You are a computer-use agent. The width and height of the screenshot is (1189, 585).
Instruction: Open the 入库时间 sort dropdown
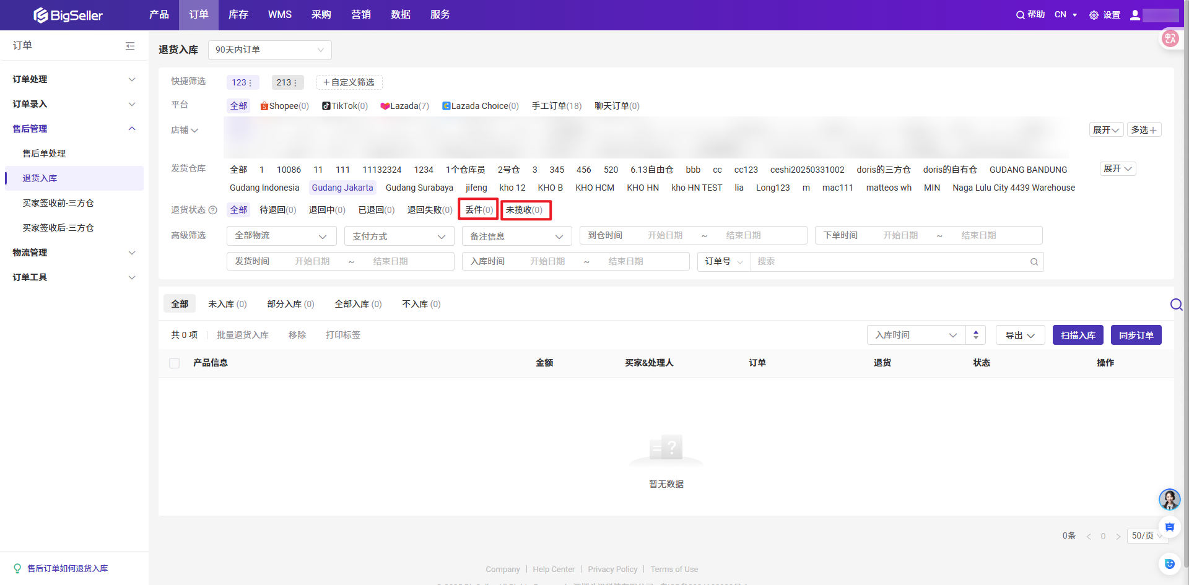917,335
